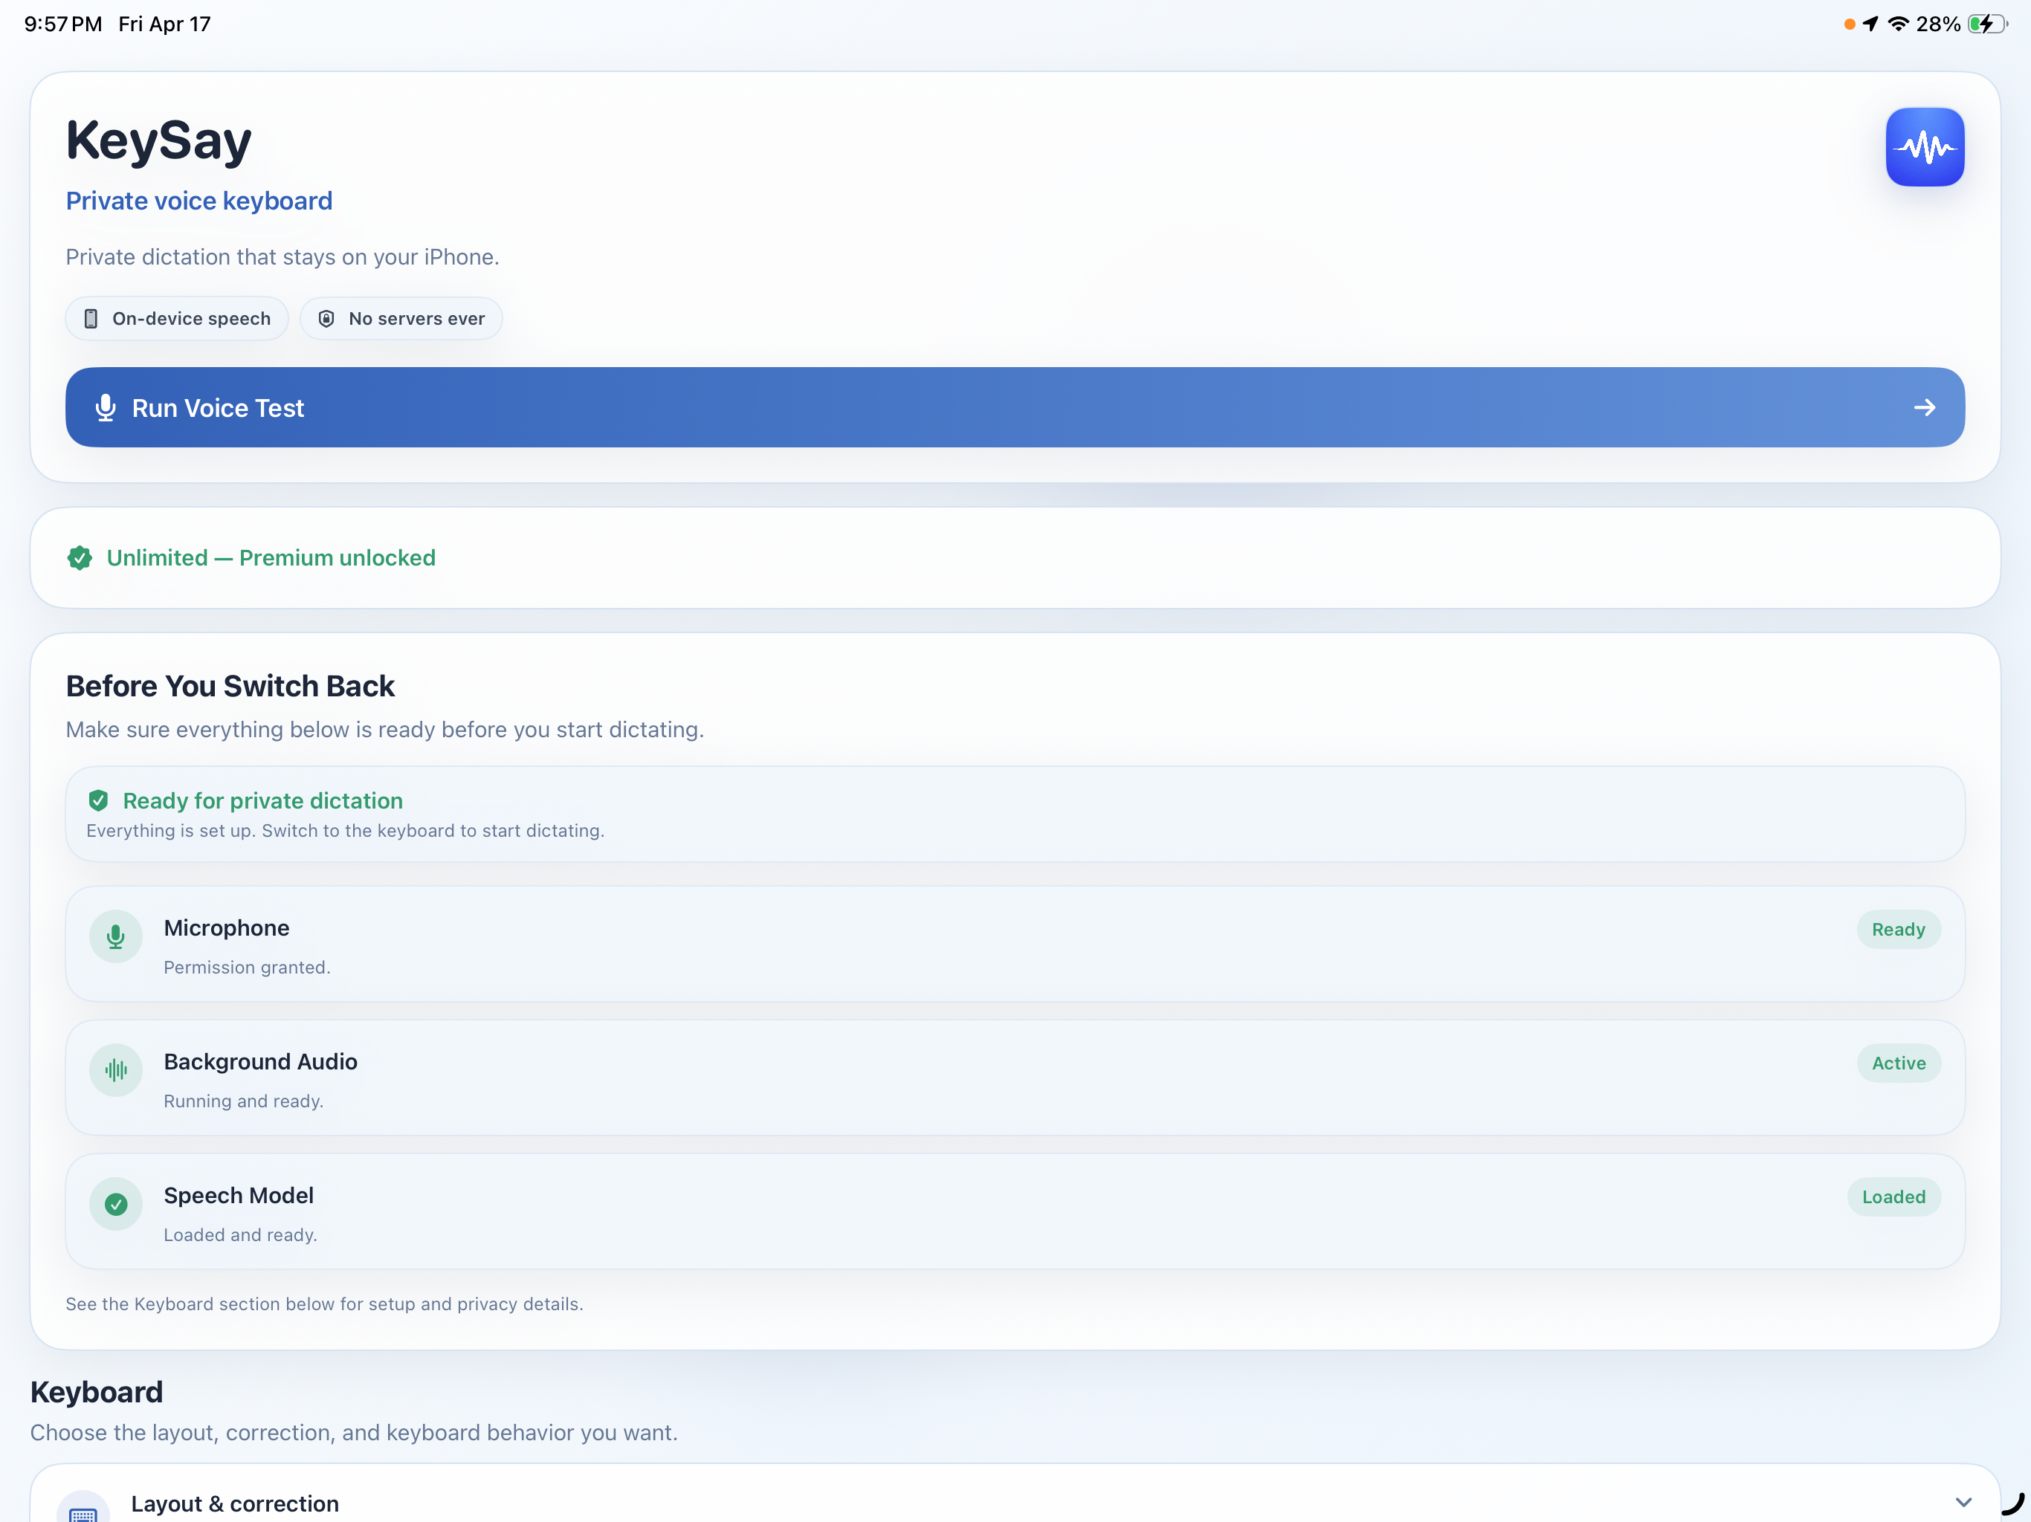Viewport: 2031px width, 1522px height.
Task: Select the Microphone row title
Action: coord(227,928)
